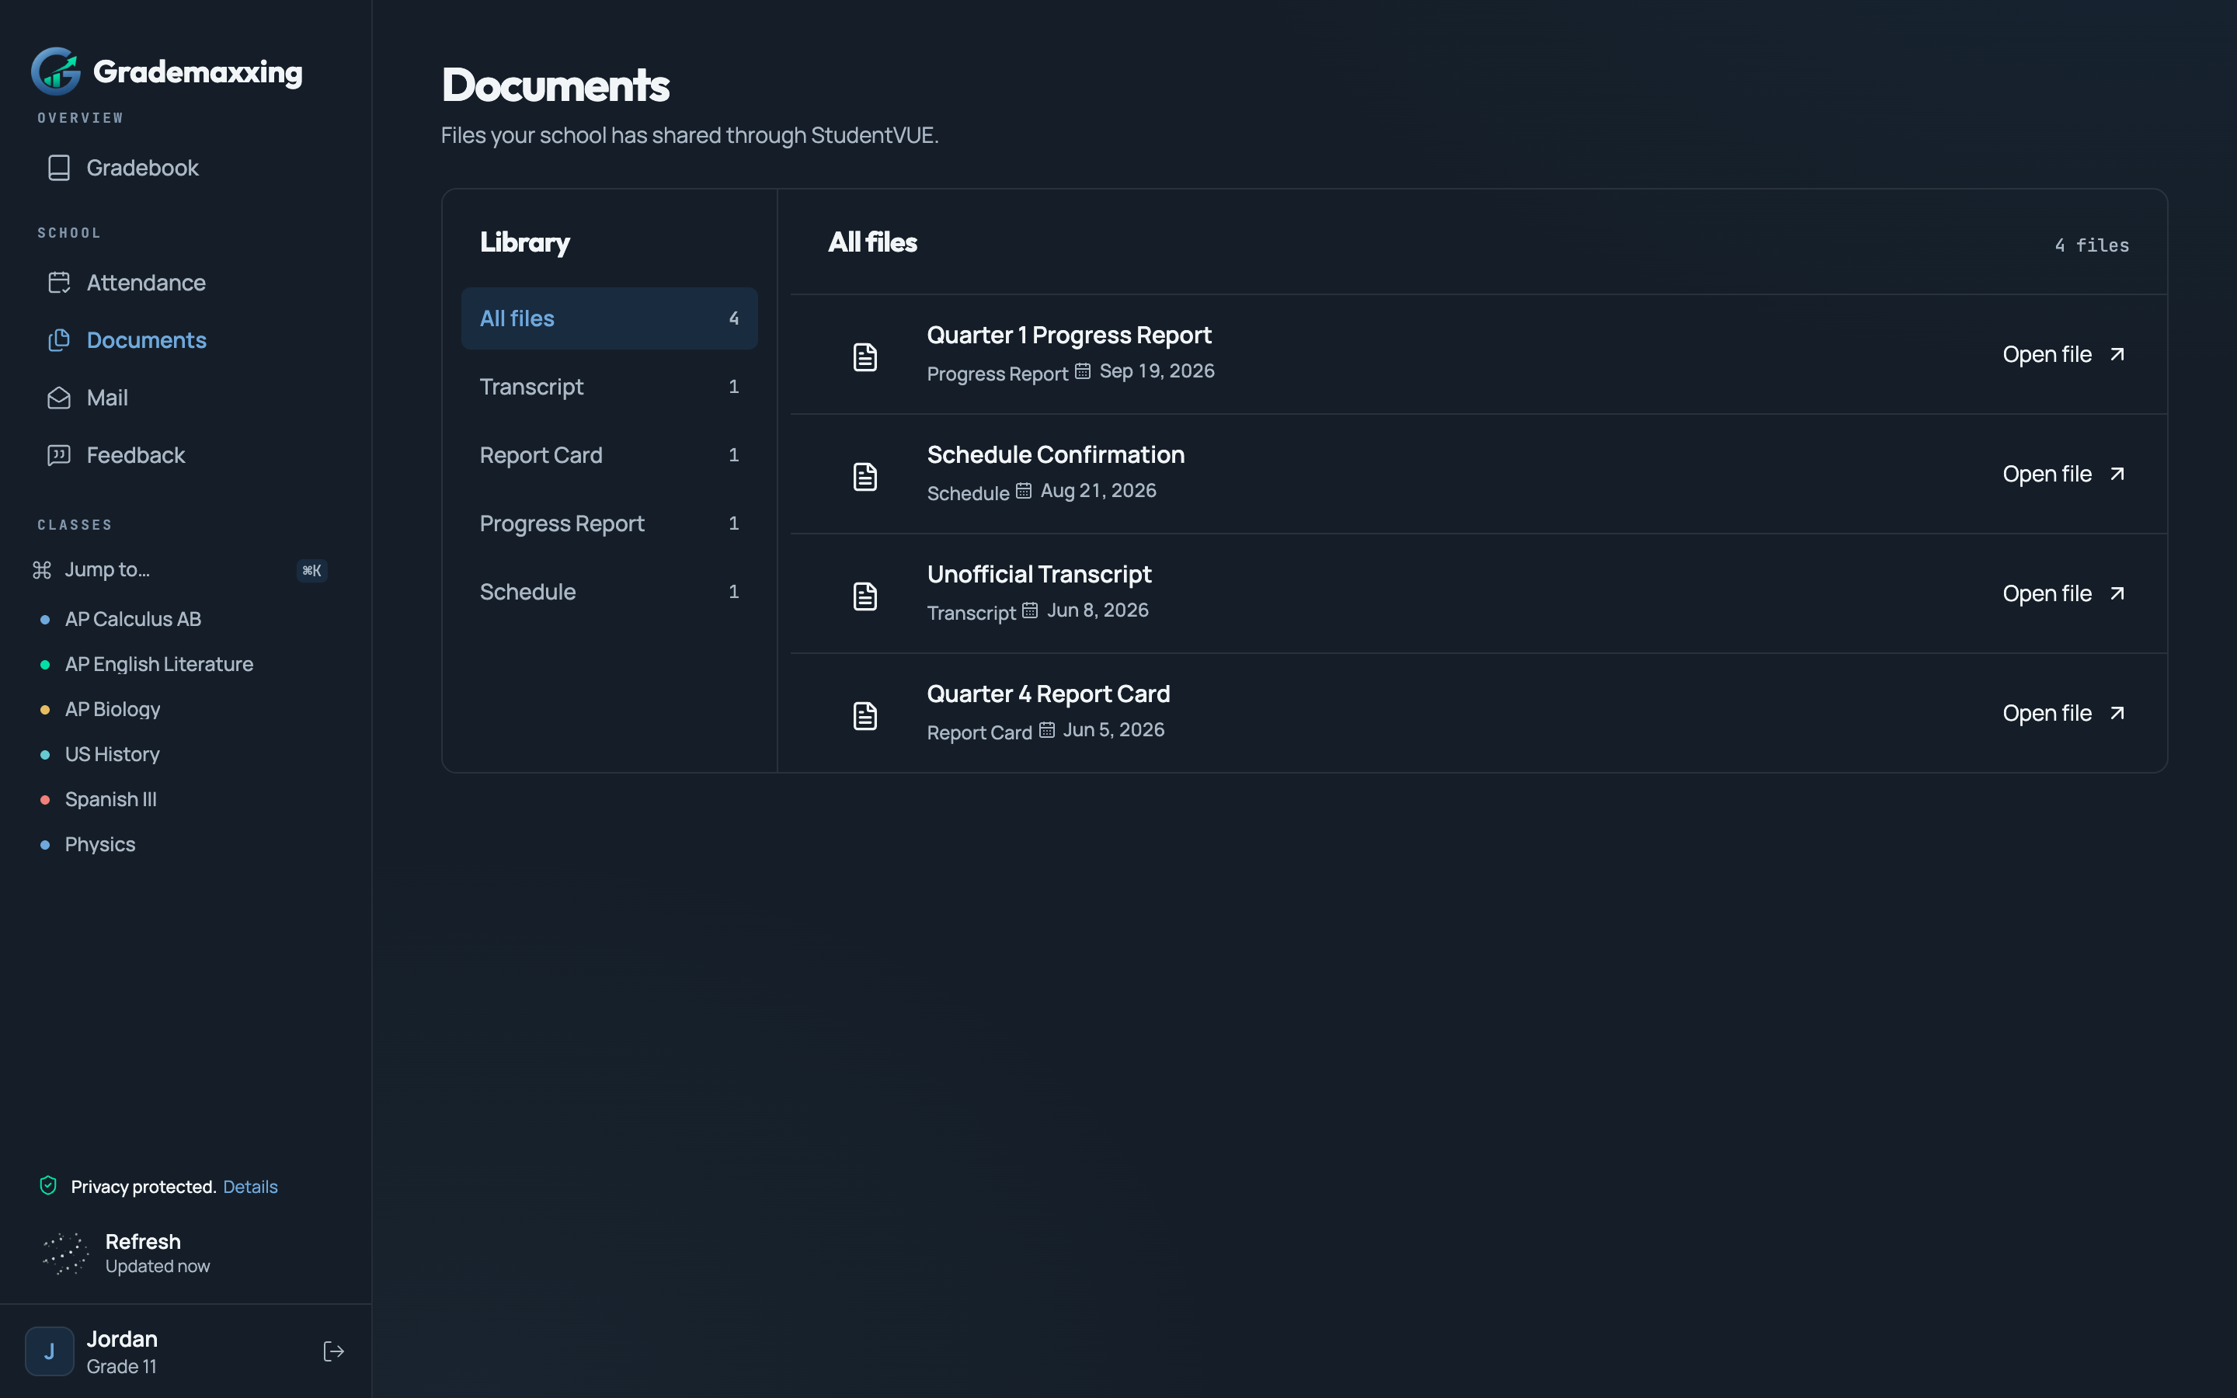2237x1398 pixels.
Task: Select All files in Library
Action: click(x=609, y=318)
